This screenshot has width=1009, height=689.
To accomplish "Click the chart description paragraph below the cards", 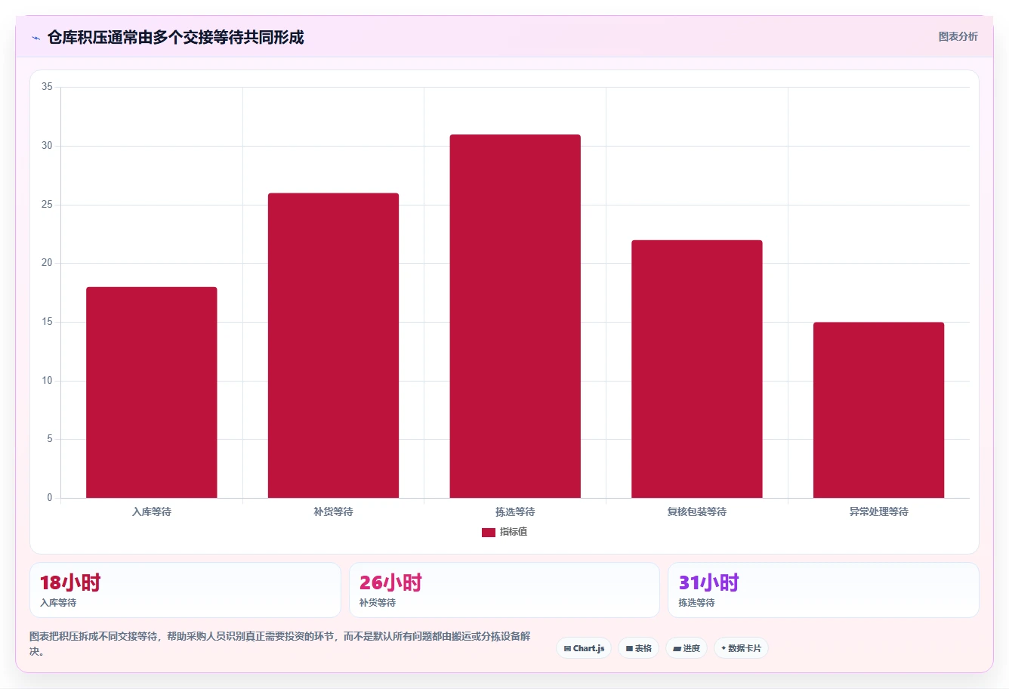I will (x=280, y=644).
